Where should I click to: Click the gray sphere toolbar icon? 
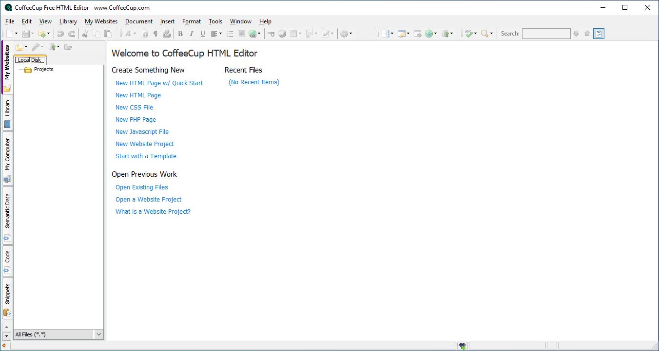coord(282,34)
